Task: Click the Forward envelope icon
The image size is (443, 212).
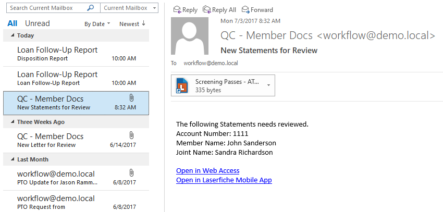Action: 245,9
